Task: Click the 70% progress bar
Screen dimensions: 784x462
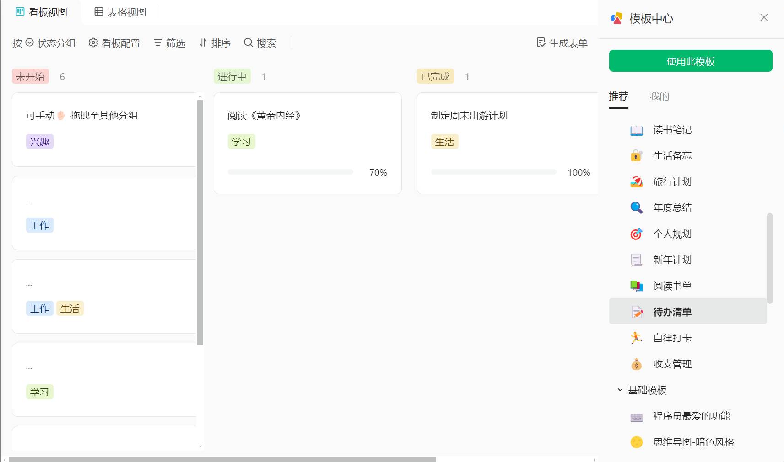Action: click(291, 172)
